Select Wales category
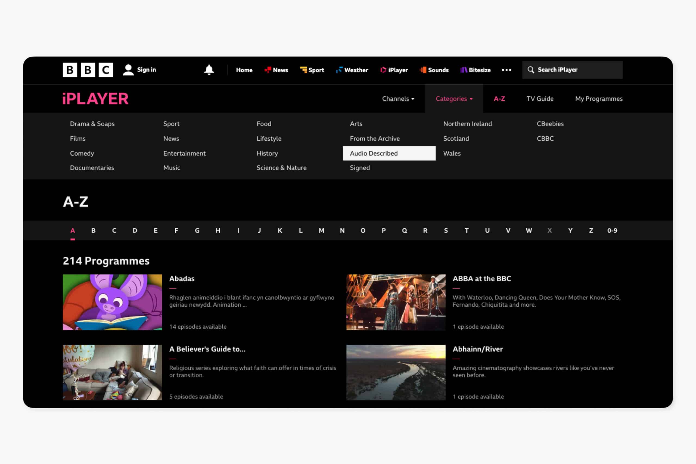 [x=452, y=154]
